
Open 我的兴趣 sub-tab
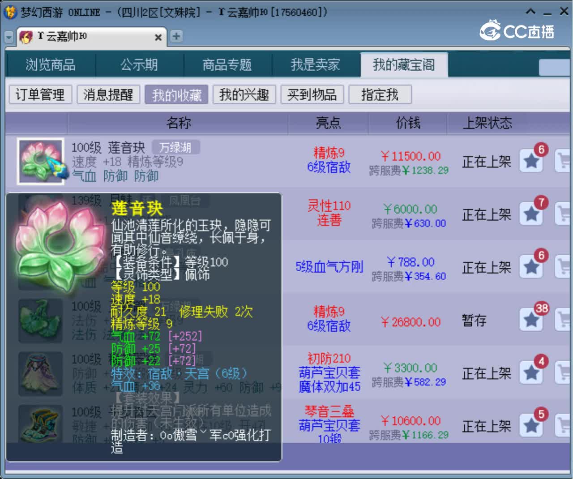point(244,94)
